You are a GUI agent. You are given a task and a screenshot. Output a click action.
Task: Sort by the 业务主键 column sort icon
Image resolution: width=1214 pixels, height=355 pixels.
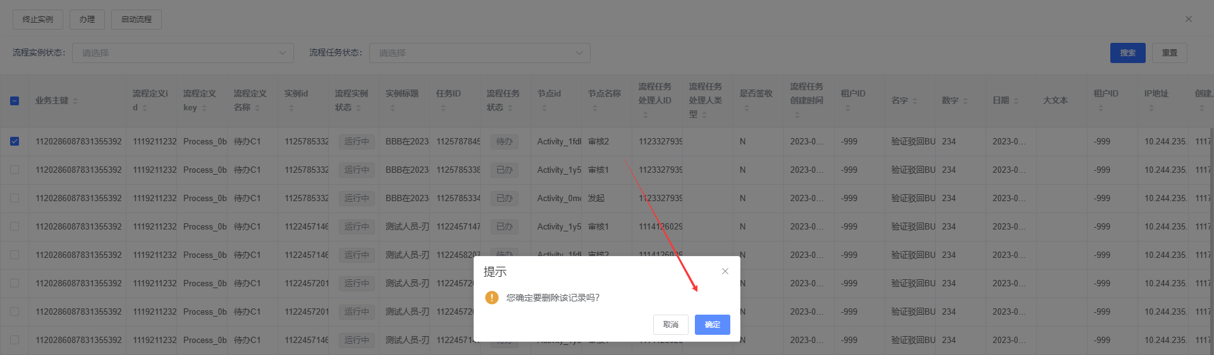click(75, 101)
